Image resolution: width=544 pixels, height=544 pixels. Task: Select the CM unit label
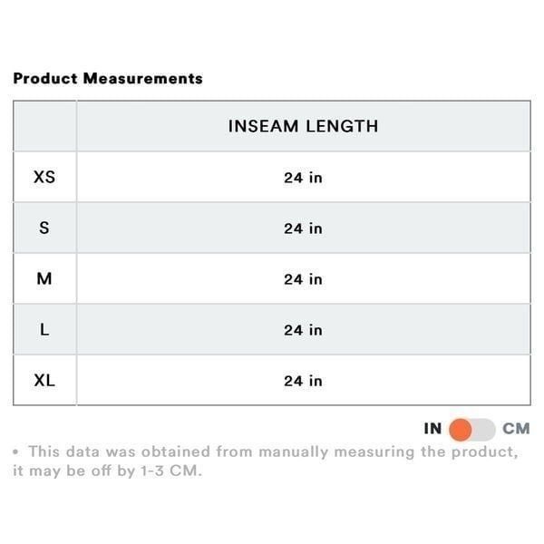coord(516,429)
